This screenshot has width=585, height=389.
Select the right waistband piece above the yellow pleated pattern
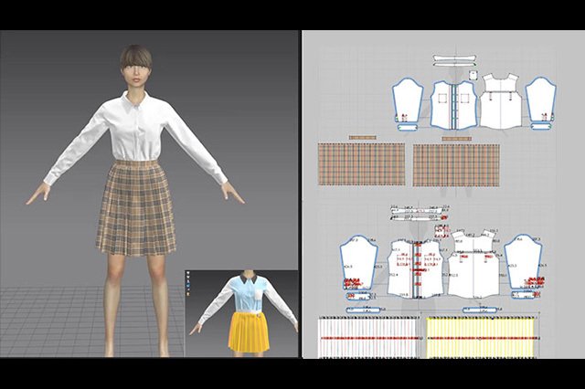click(x=480, y=310)
